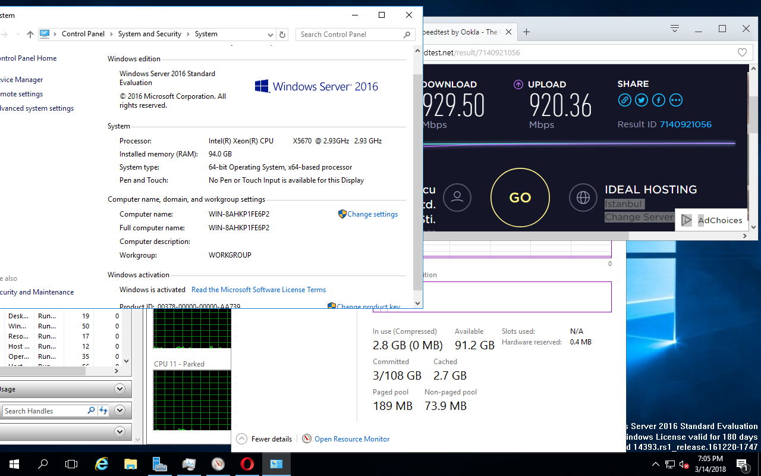761x476 pixels.
Task: Bookmark the page with the heart icon
Action: pos(742,52)
